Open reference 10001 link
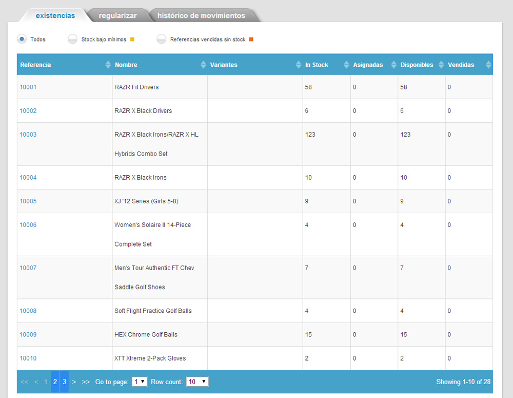 click(x=28, y=87)
